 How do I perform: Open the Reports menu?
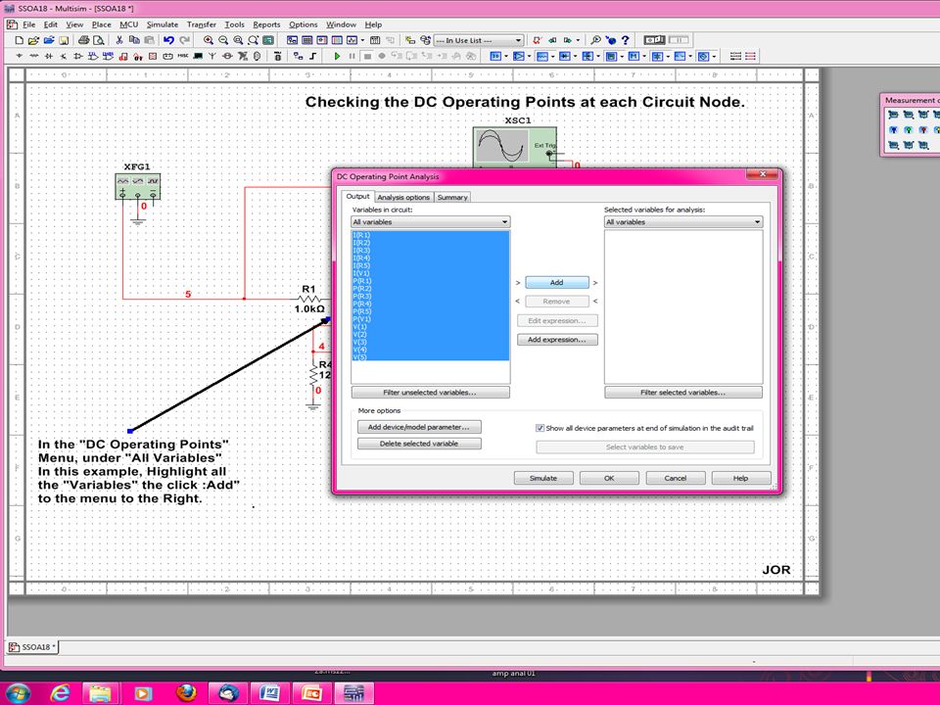266,24
